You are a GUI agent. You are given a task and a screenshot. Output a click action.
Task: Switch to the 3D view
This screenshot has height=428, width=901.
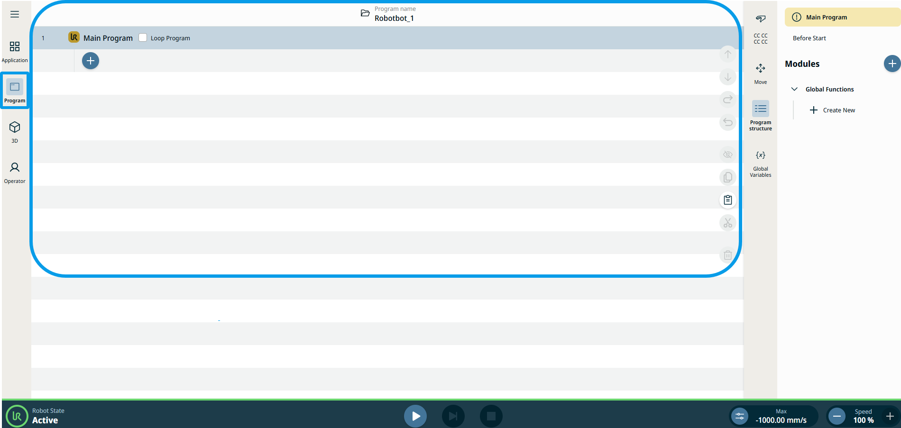(x=15, y=132)
